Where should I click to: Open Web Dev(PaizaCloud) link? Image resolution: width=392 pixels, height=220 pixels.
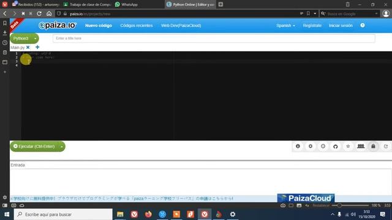181,26
